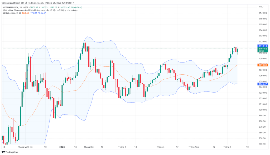
Task: Click the close value C1107.53 in legend
Action: 62,7
